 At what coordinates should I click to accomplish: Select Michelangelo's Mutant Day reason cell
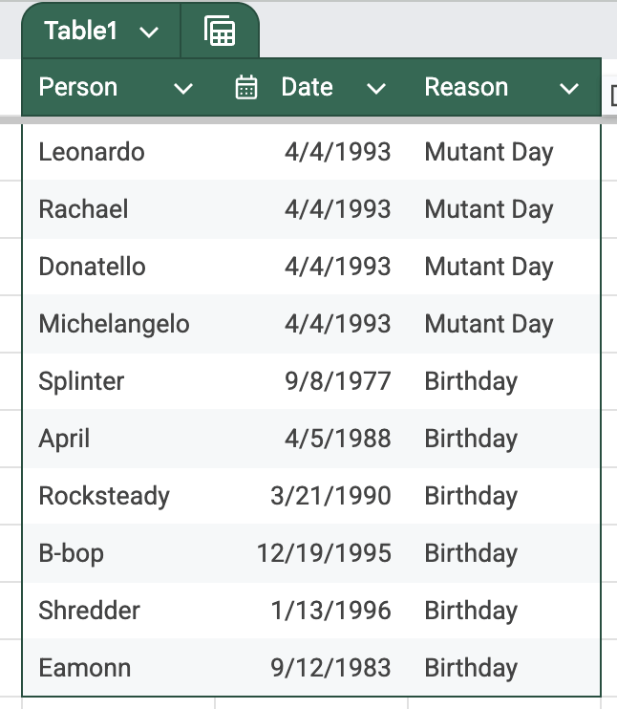pyautogui.click(x=489, y=324)
